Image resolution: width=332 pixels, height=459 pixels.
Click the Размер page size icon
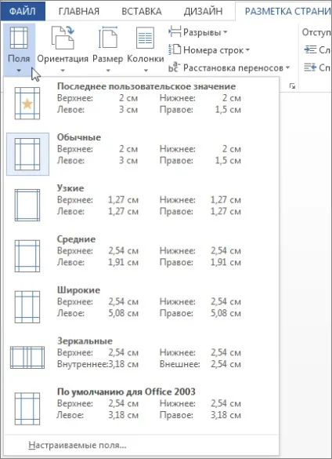click(x=108, y=38)
